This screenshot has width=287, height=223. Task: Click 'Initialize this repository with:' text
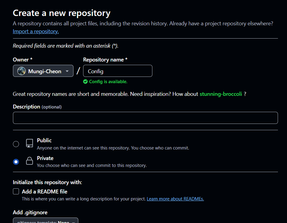click(x=47, y=182)
